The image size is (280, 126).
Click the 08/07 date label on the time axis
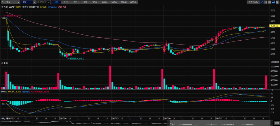(219, 118)
